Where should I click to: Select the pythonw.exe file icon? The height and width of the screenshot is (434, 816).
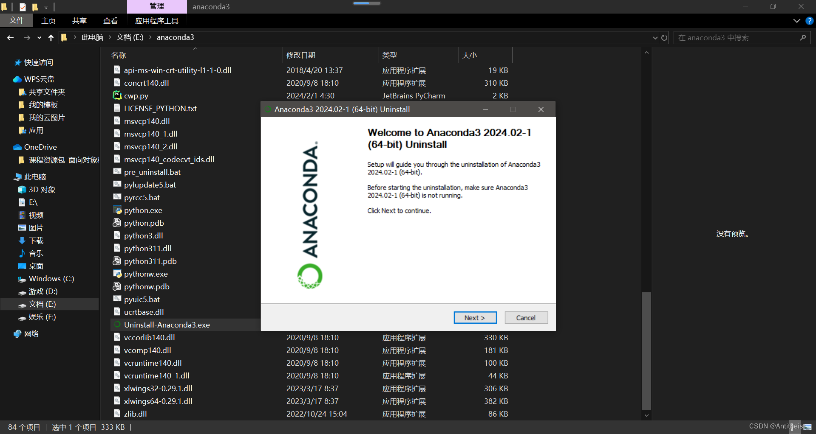click(x=117, y=274)
